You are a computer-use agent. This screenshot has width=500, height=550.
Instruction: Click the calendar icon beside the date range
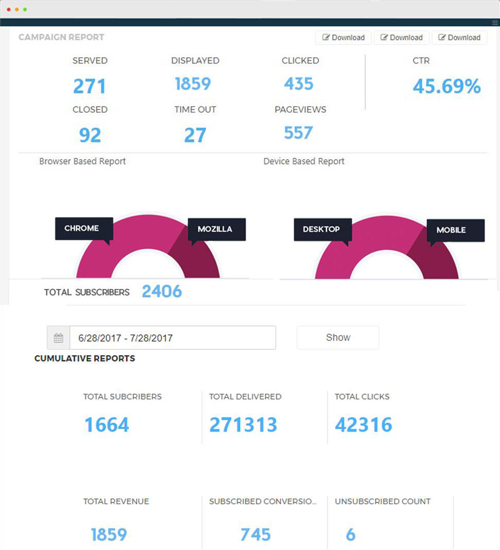[58, 338]
